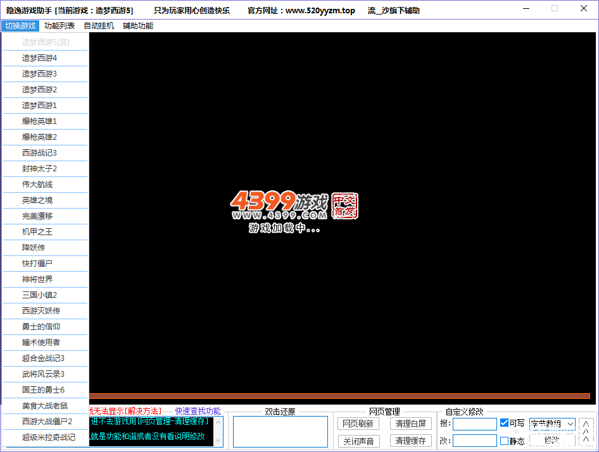Select 造梦西游5[选] in game list
The image size is (599, 452).
point(46,42)
